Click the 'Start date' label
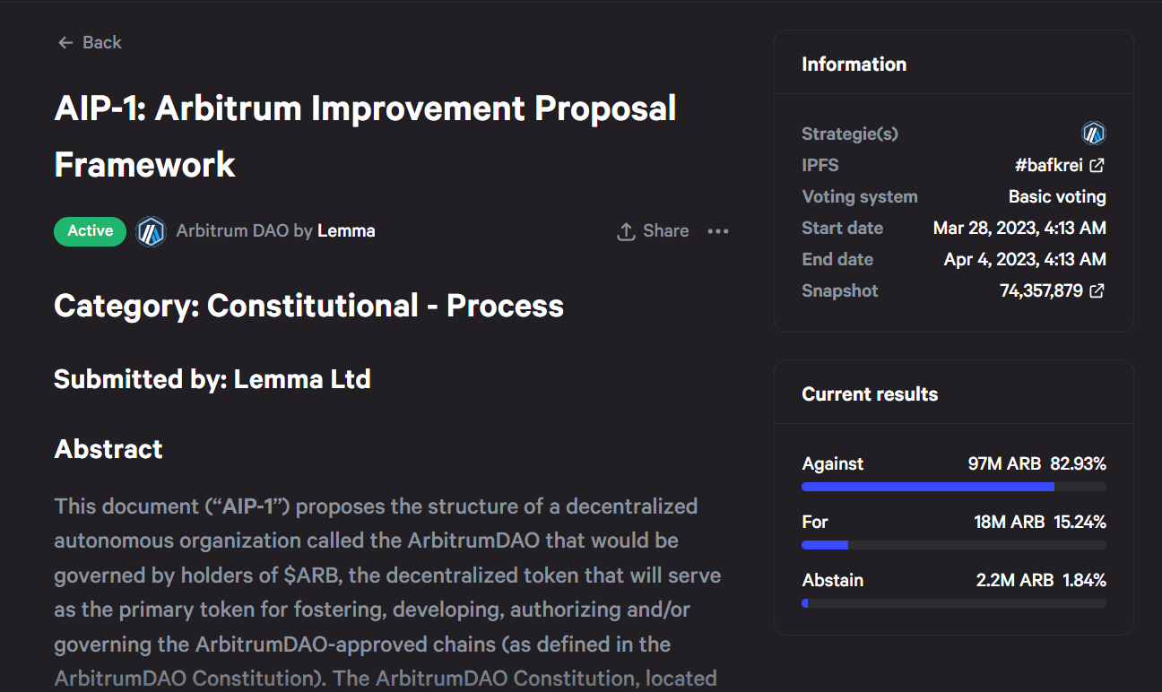The height and width of the screenshot is (692, 1162). tap(842, 228)
